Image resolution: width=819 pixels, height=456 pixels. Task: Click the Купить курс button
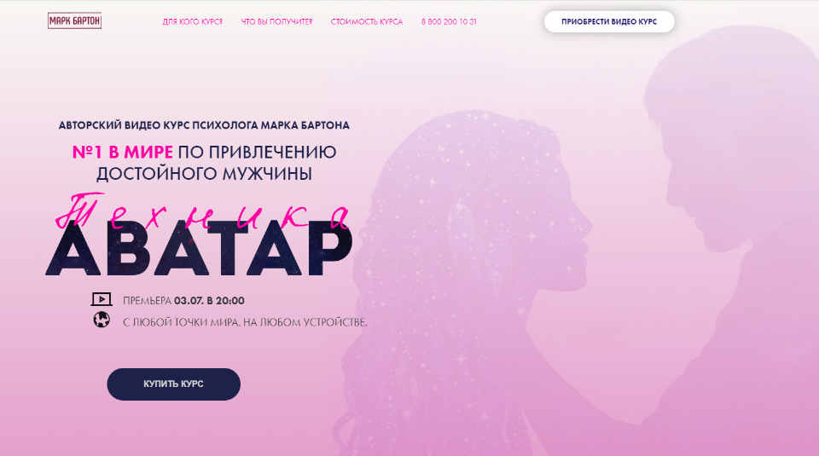[x=173, y=384]
